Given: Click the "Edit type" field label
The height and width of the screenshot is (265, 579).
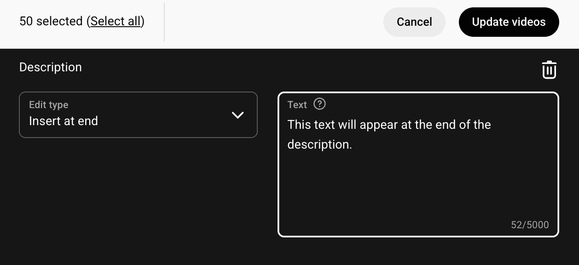Looking at the screenshot, I should tap(48, 105).
